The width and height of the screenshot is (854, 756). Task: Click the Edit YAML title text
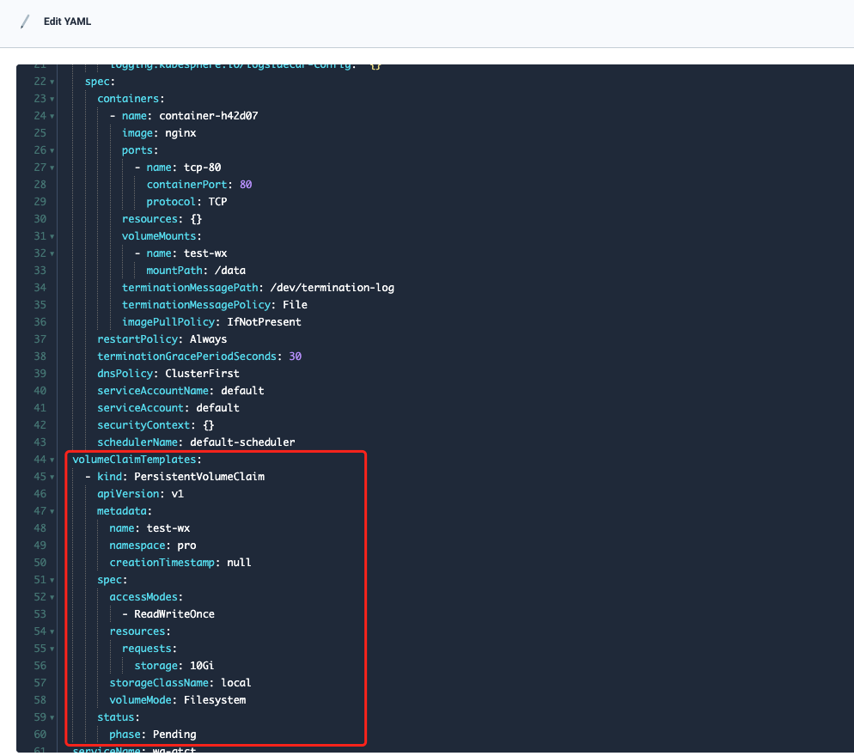67,21
